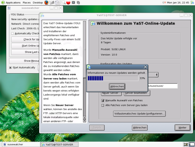Open the Desktop menu
Image resolution: width=195 pixels, height=147 pixels.
click(38, 2)
